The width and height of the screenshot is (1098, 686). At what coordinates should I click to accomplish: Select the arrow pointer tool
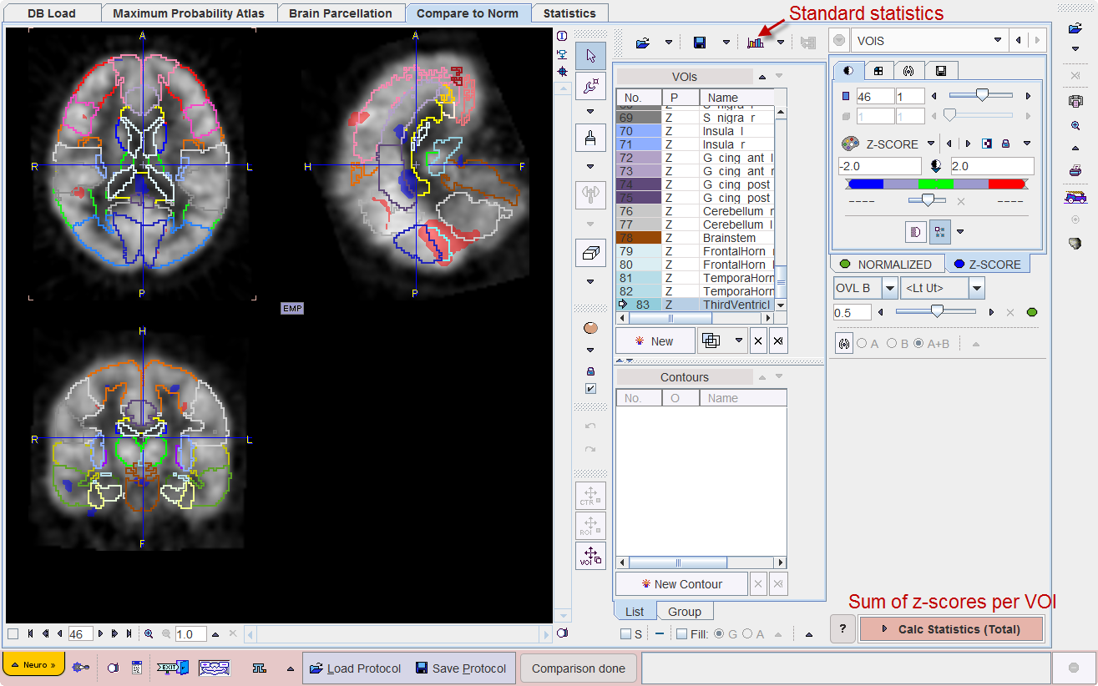coord(590,56)
